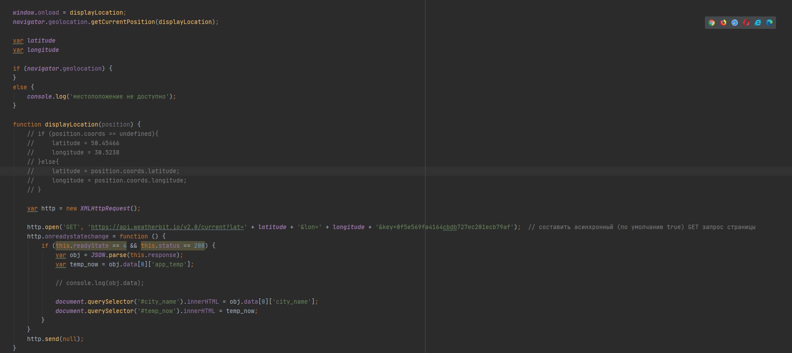Click comment 'latitude = position.coords.latitude;'
792x353 pixels.
(116, 171)
